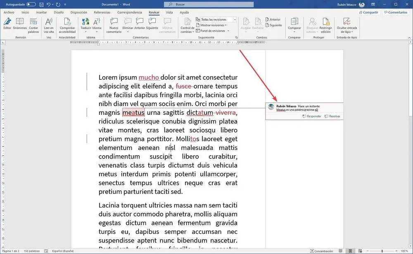Adjust the zoom slider in status bar
413x254 pixels.
pos(382,251)
